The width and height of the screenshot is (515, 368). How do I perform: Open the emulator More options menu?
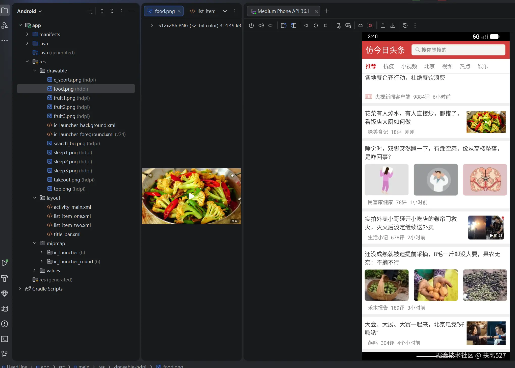tap(415, 25)
